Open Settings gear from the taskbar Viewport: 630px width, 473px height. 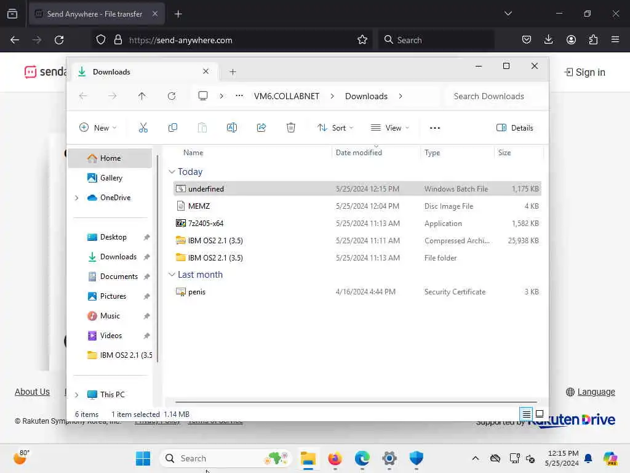click(x=389, y=458)
